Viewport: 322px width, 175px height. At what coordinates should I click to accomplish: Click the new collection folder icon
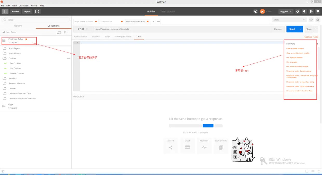coord(59,32)
